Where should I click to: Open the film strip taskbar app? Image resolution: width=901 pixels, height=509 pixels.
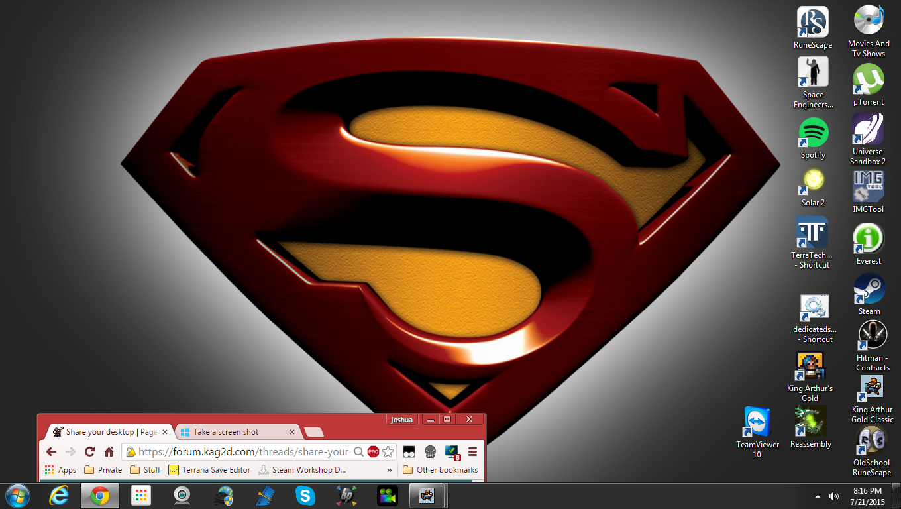(x=264, y=496)
